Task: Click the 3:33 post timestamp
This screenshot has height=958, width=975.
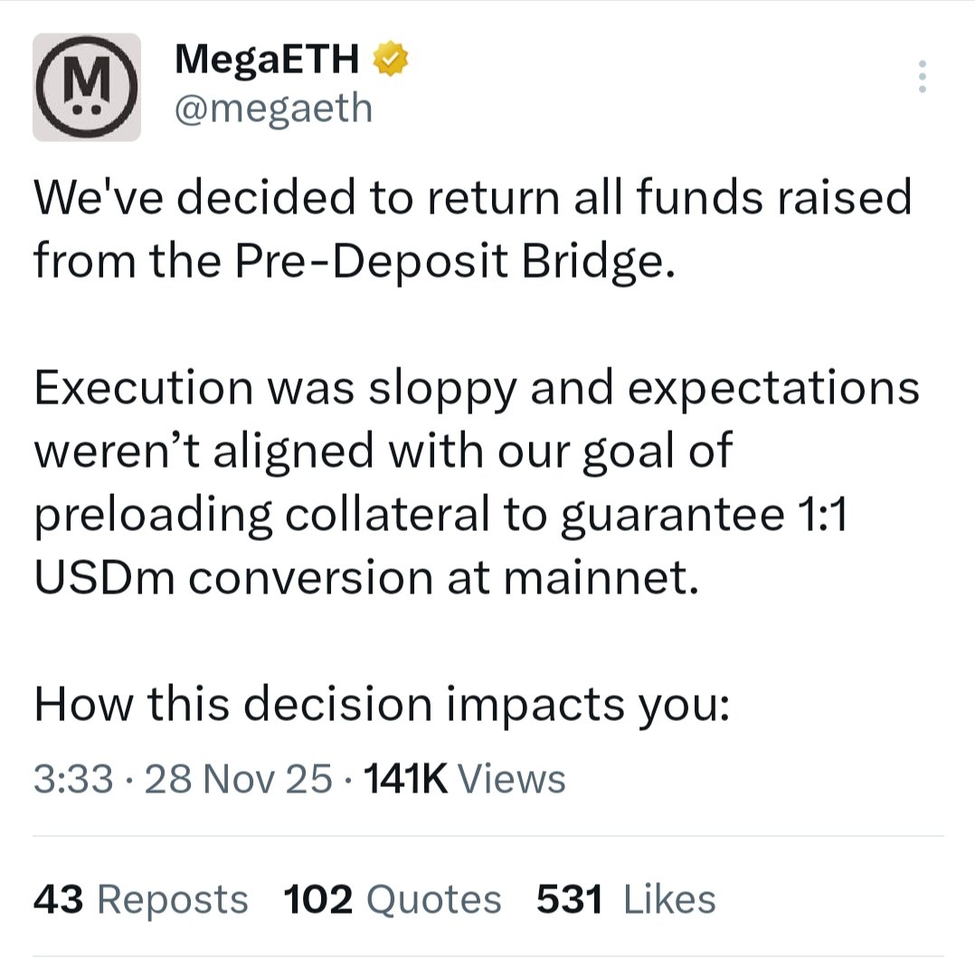Action: [x=71, y=780]
